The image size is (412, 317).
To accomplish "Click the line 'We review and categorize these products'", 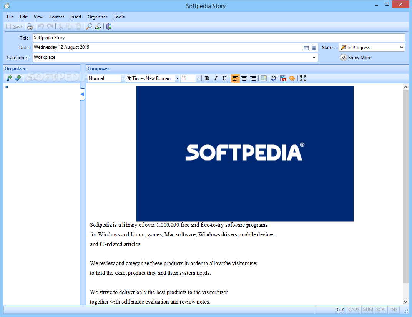I will [174, 264].
